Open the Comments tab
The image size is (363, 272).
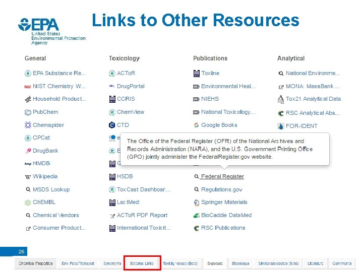click(x=342, y=263)
